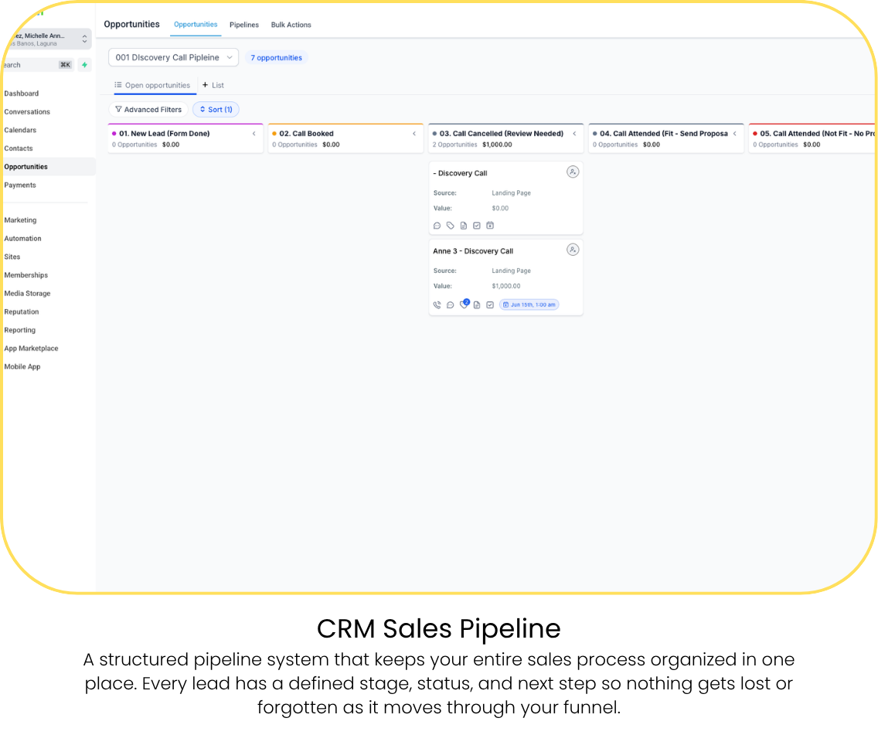Click the Jun 15th appointment badge
This screenshot has height=752, width=878.
(x=529, y=305)
